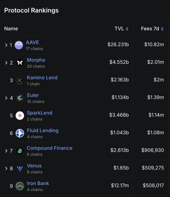The width and height of the screenshot is (170, 197).
Task: Expand the Morpho row chevron
Action: [x=6, y=63]
